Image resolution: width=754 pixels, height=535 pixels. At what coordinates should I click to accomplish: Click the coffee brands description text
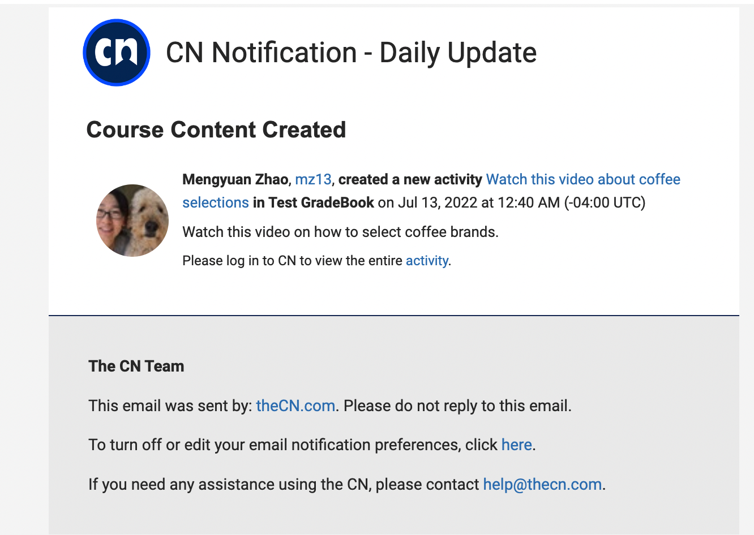(340, 232)
